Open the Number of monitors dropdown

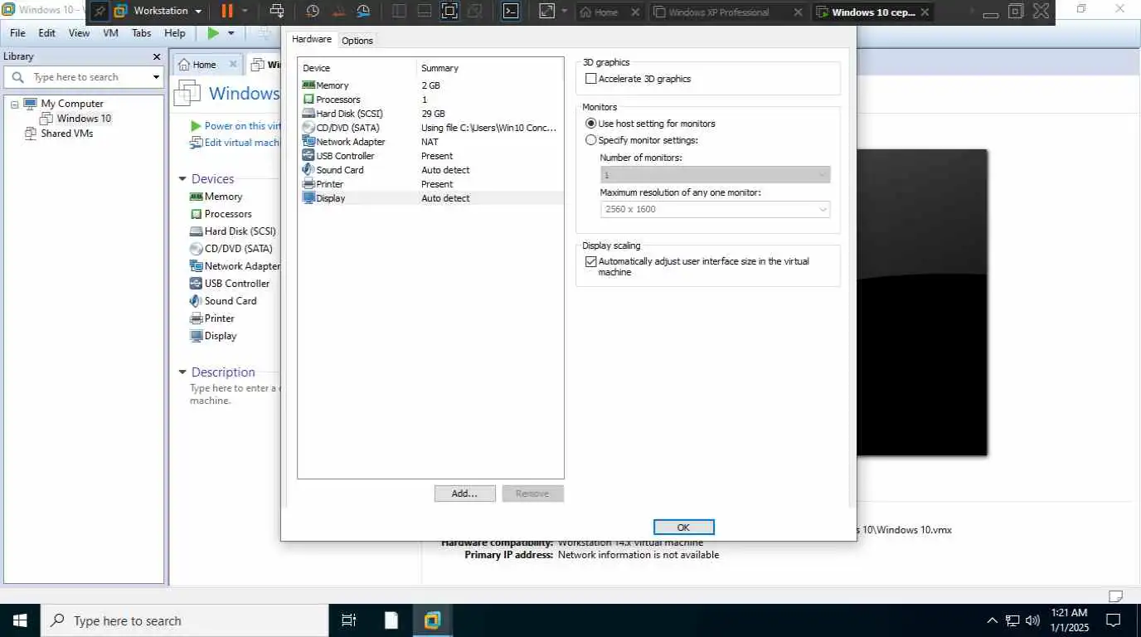coord(715,175)
